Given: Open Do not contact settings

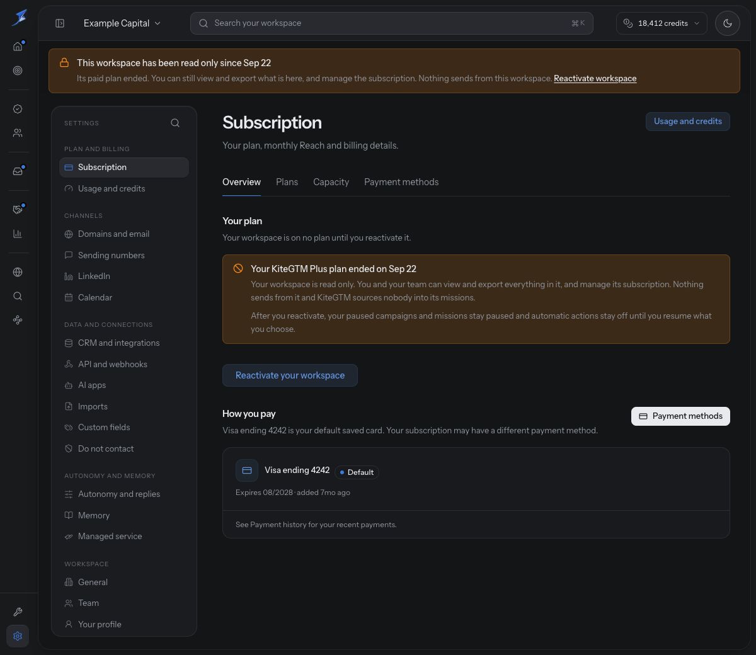Looking at the screenshot, I should click(x=124, y=449).
